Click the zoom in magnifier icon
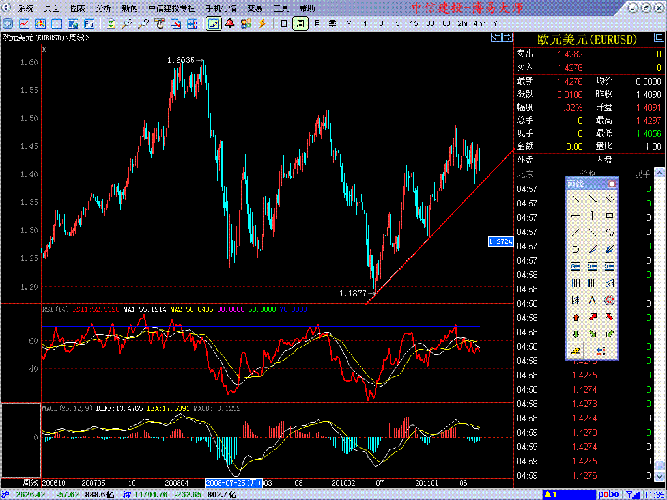The image size is (667, 500). click(127, 23)
